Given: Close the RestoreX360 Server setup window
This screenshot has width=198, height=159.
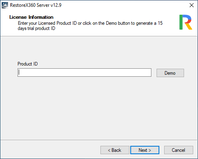Looking at the screenshot, I should point(192,5).
